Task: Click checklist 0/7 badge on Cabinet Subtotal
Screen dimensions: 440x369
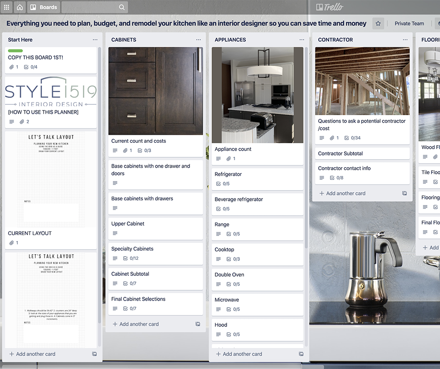Action: (130, 284)
